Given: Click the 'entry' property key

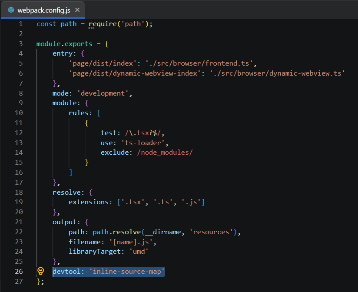Looking at the screenshot, I should pyautogui.click(x=63, y=53).
